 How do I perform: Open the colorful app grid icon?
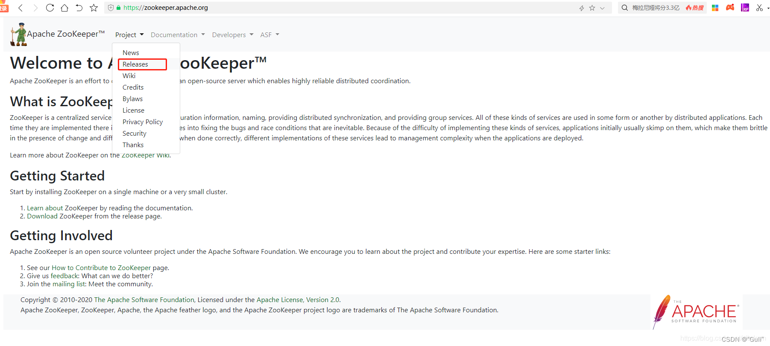pos(715,7)
